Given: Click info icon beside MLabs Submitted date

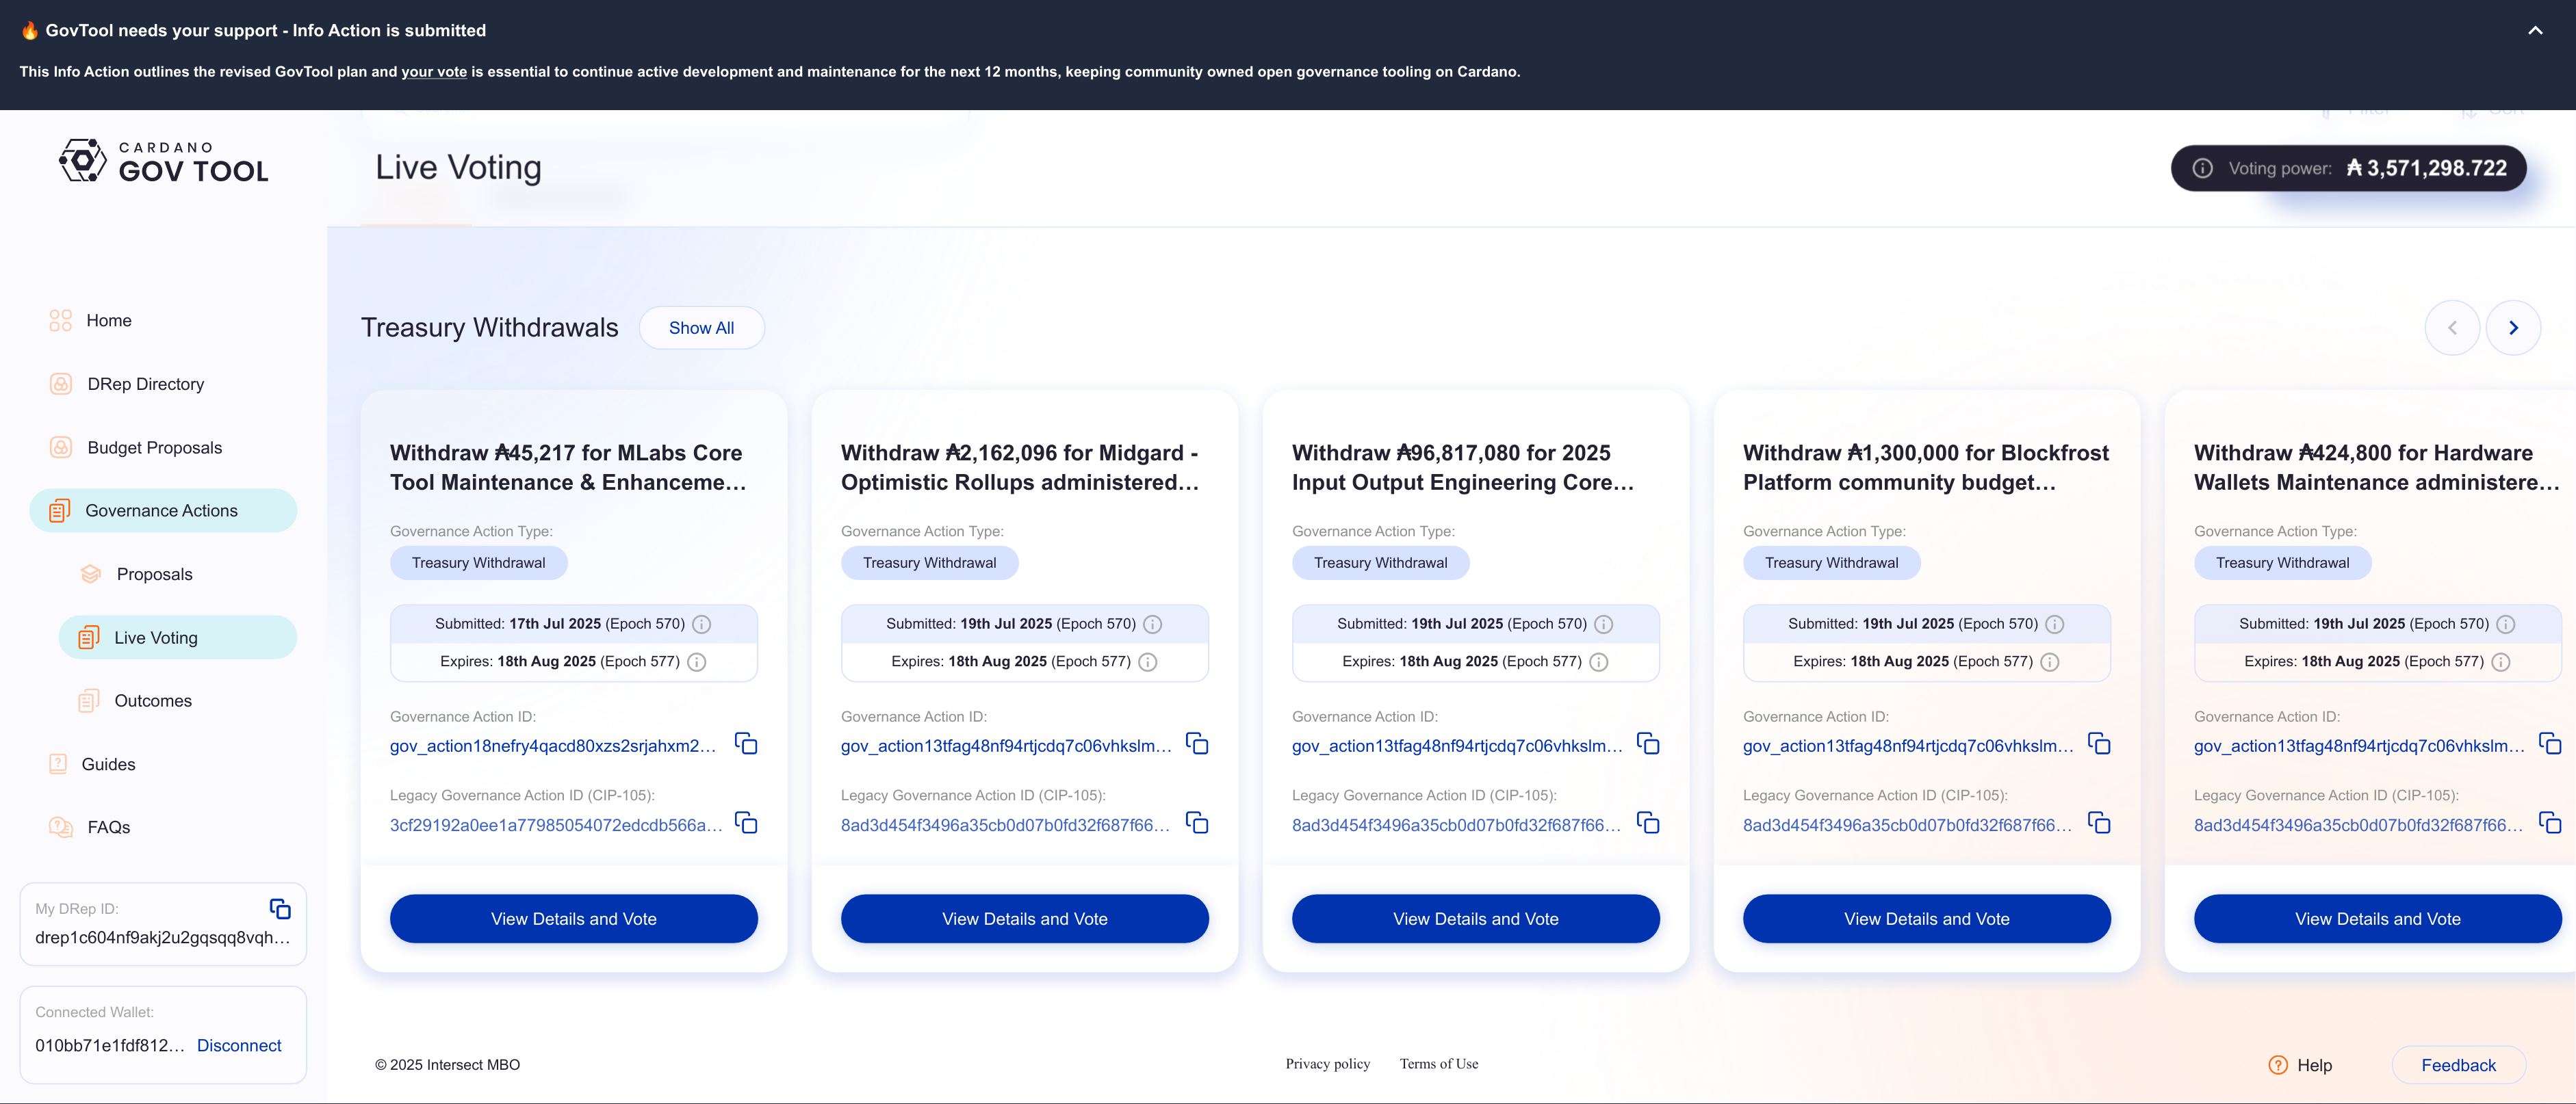Looking at the screenshot, I should coord(702,625).
